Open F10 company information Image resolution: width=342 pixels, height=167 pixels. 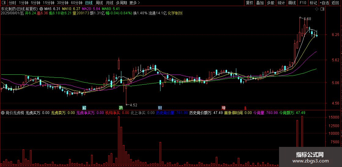coord(303,3)
